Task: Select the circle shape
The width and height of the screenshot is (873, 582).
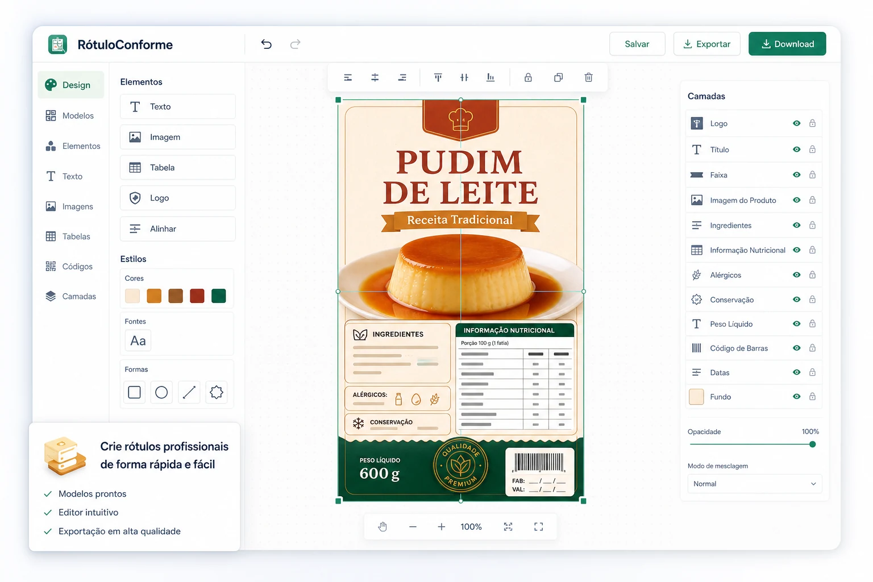Action: (161, 392)
